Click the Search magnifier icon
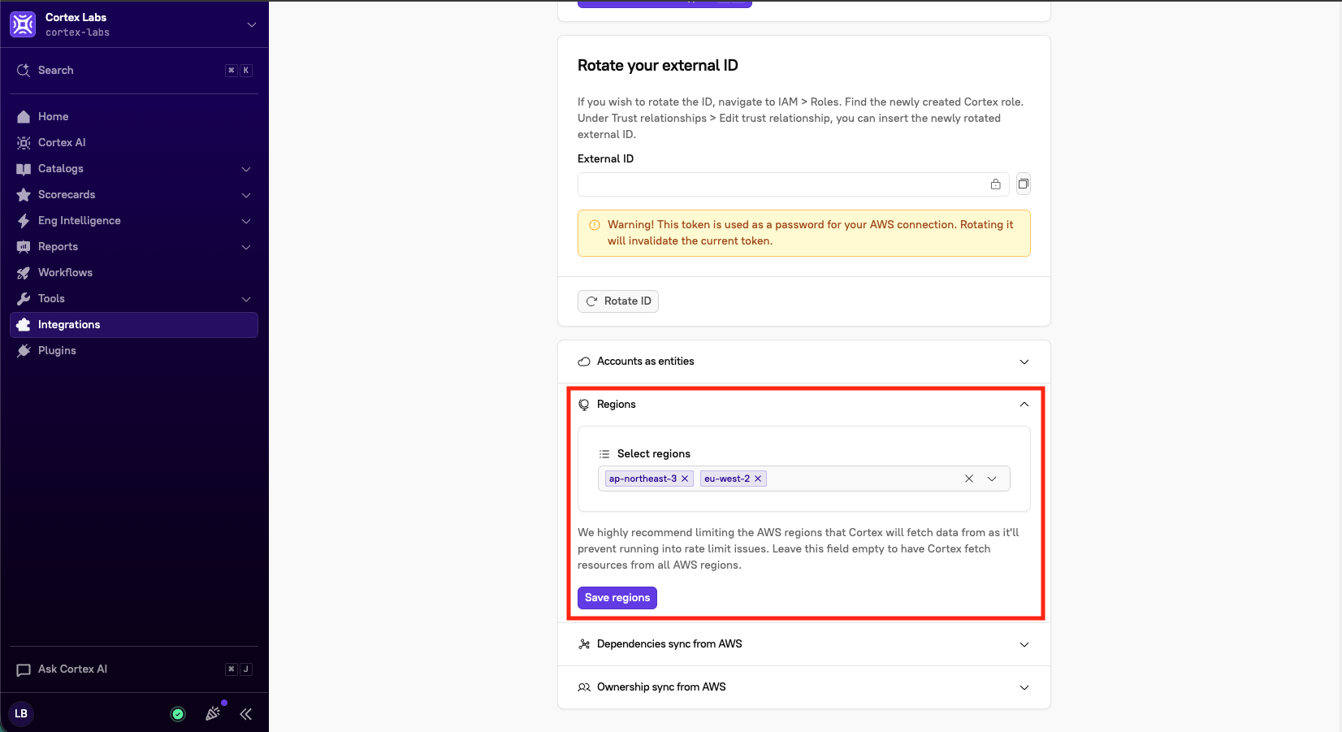This screenshot has height=732, width=1342. point(24,71)
